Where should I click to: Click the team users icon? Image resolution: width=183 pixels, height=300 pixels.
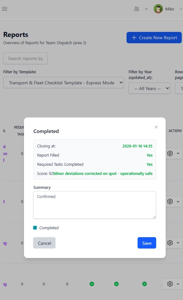(137, 9)
